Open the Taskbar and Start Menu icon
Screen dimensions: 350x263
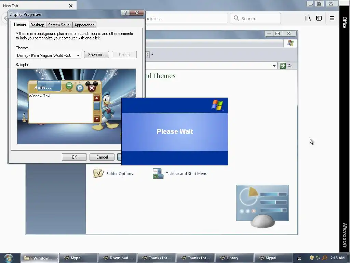(x=158, y=174)
